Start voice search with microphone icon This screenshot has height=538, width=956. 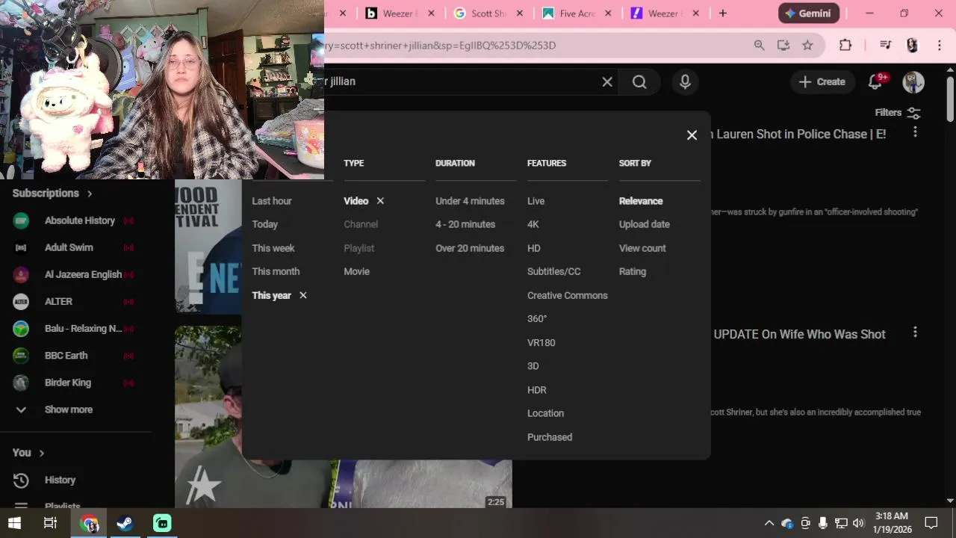pos(685,82)
